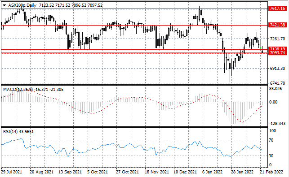The height and width of the screenshot is (177, 289).
Task: Select the 7093.74 red price label
Action: pyautogui.click(x=277, y=53)
